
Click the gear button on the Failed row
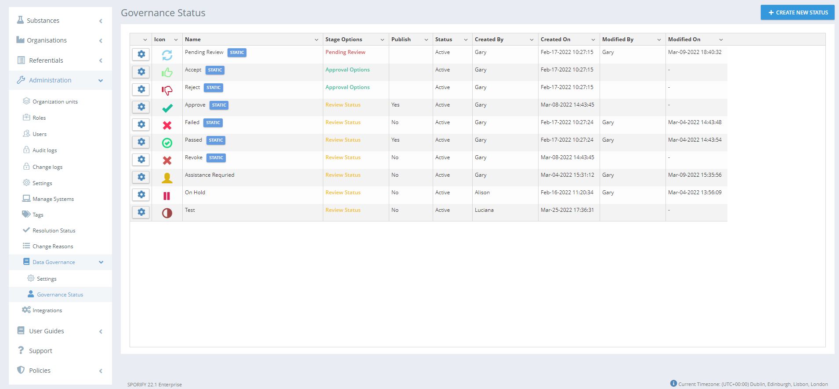coord(141,125)
